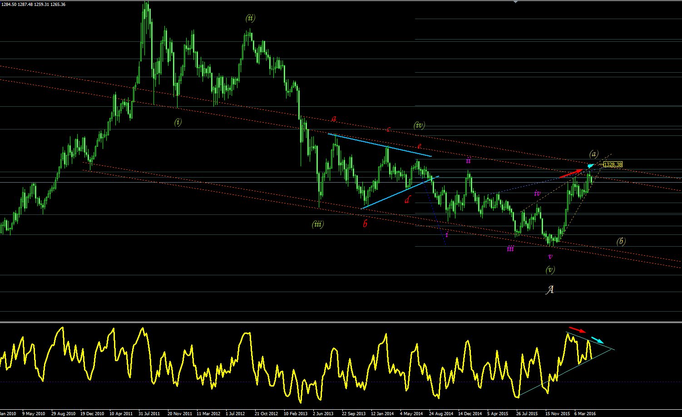Image resolution: width=682 pixels, height=417 pixels.
Task: Click the OHLC values text at top left
Action: [34, 4]
